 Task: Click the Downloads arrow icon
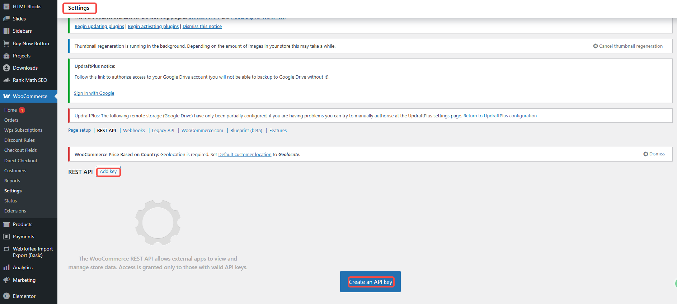pos(6,68)
